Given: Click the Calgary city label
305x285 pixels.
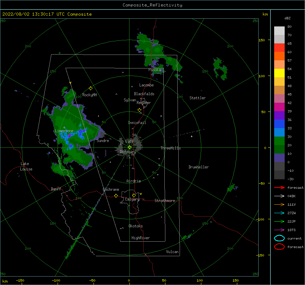Looking at the screenshot, I should pyautogui.click(x=132, y=199).
